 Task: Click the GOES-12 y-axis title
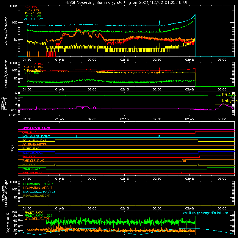[4, 104]
